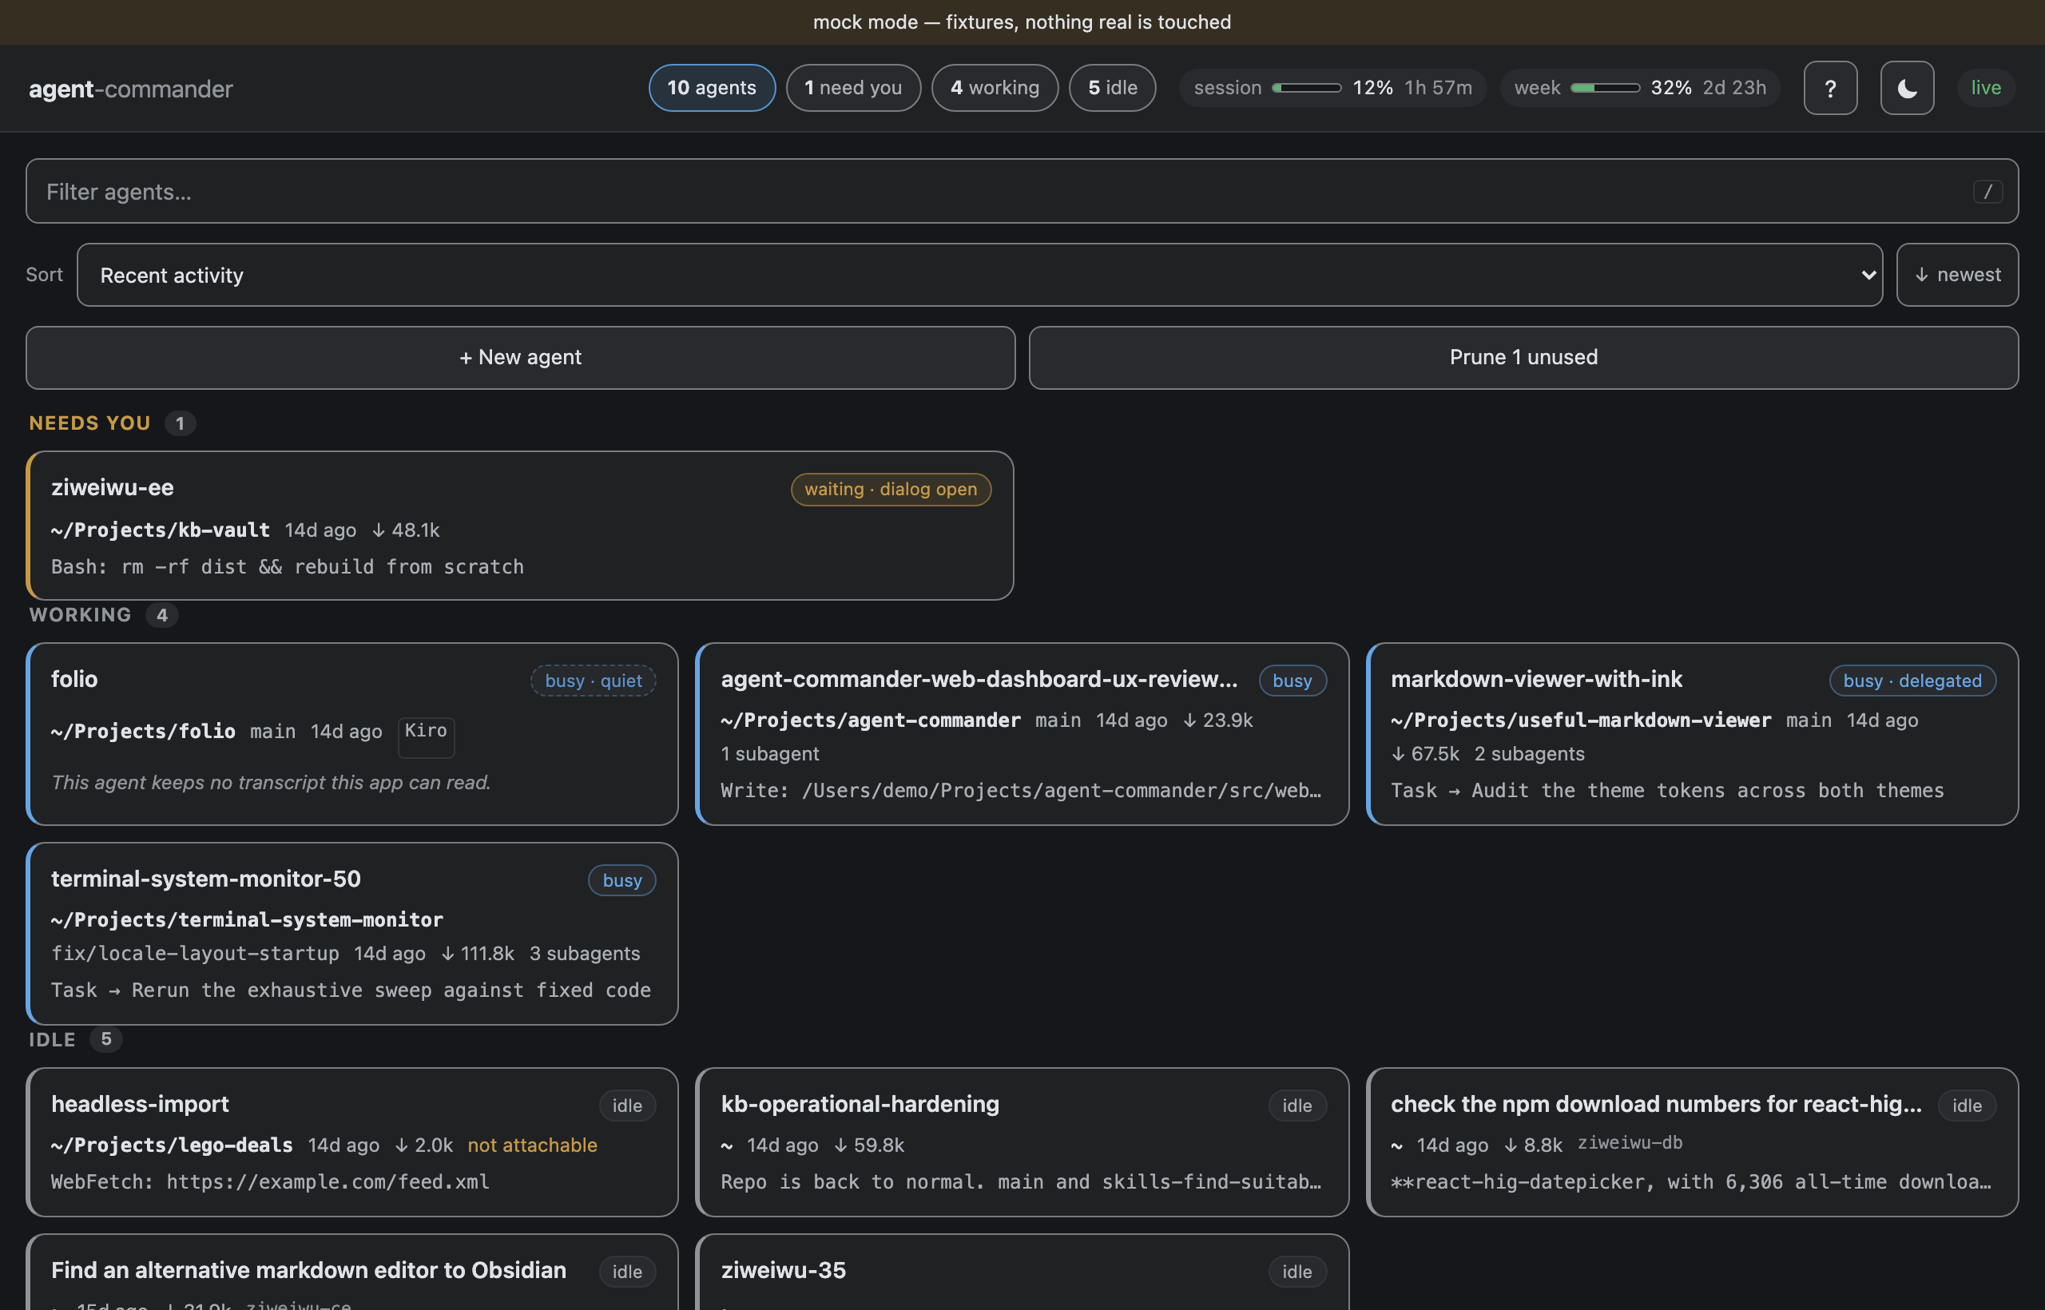
Task: Click the 8.8k token count
Action: 1534,1145
